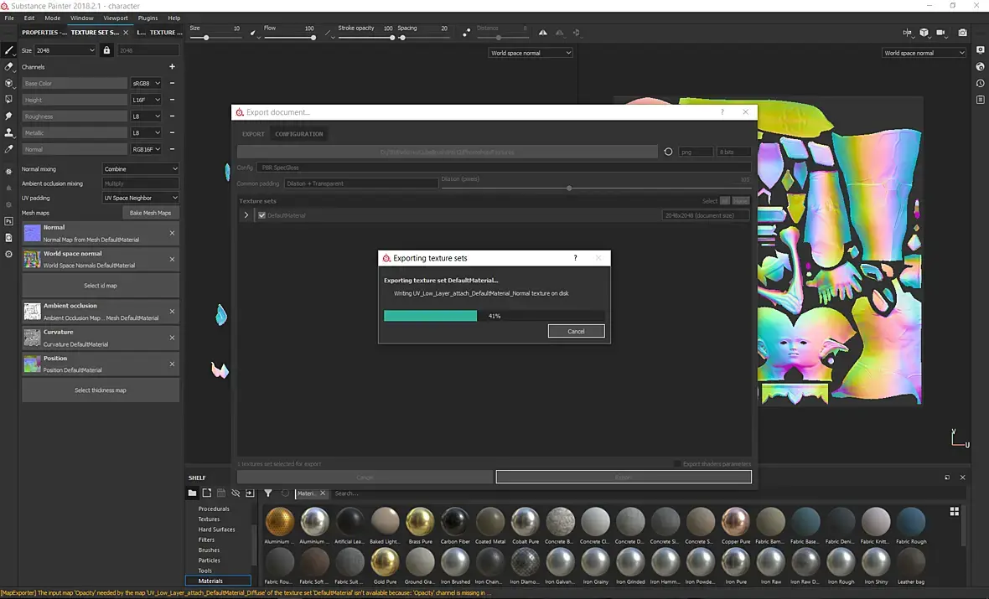Viewport: 989px width, 599px height.
Task: Click the Copper Pure material thumbnail
Action: [735, 521]
